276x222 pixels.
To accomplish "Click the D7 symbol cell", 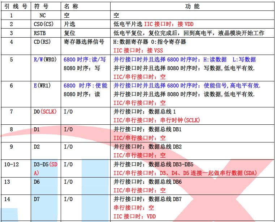I will pyautogui.click(x=37, y=199).
